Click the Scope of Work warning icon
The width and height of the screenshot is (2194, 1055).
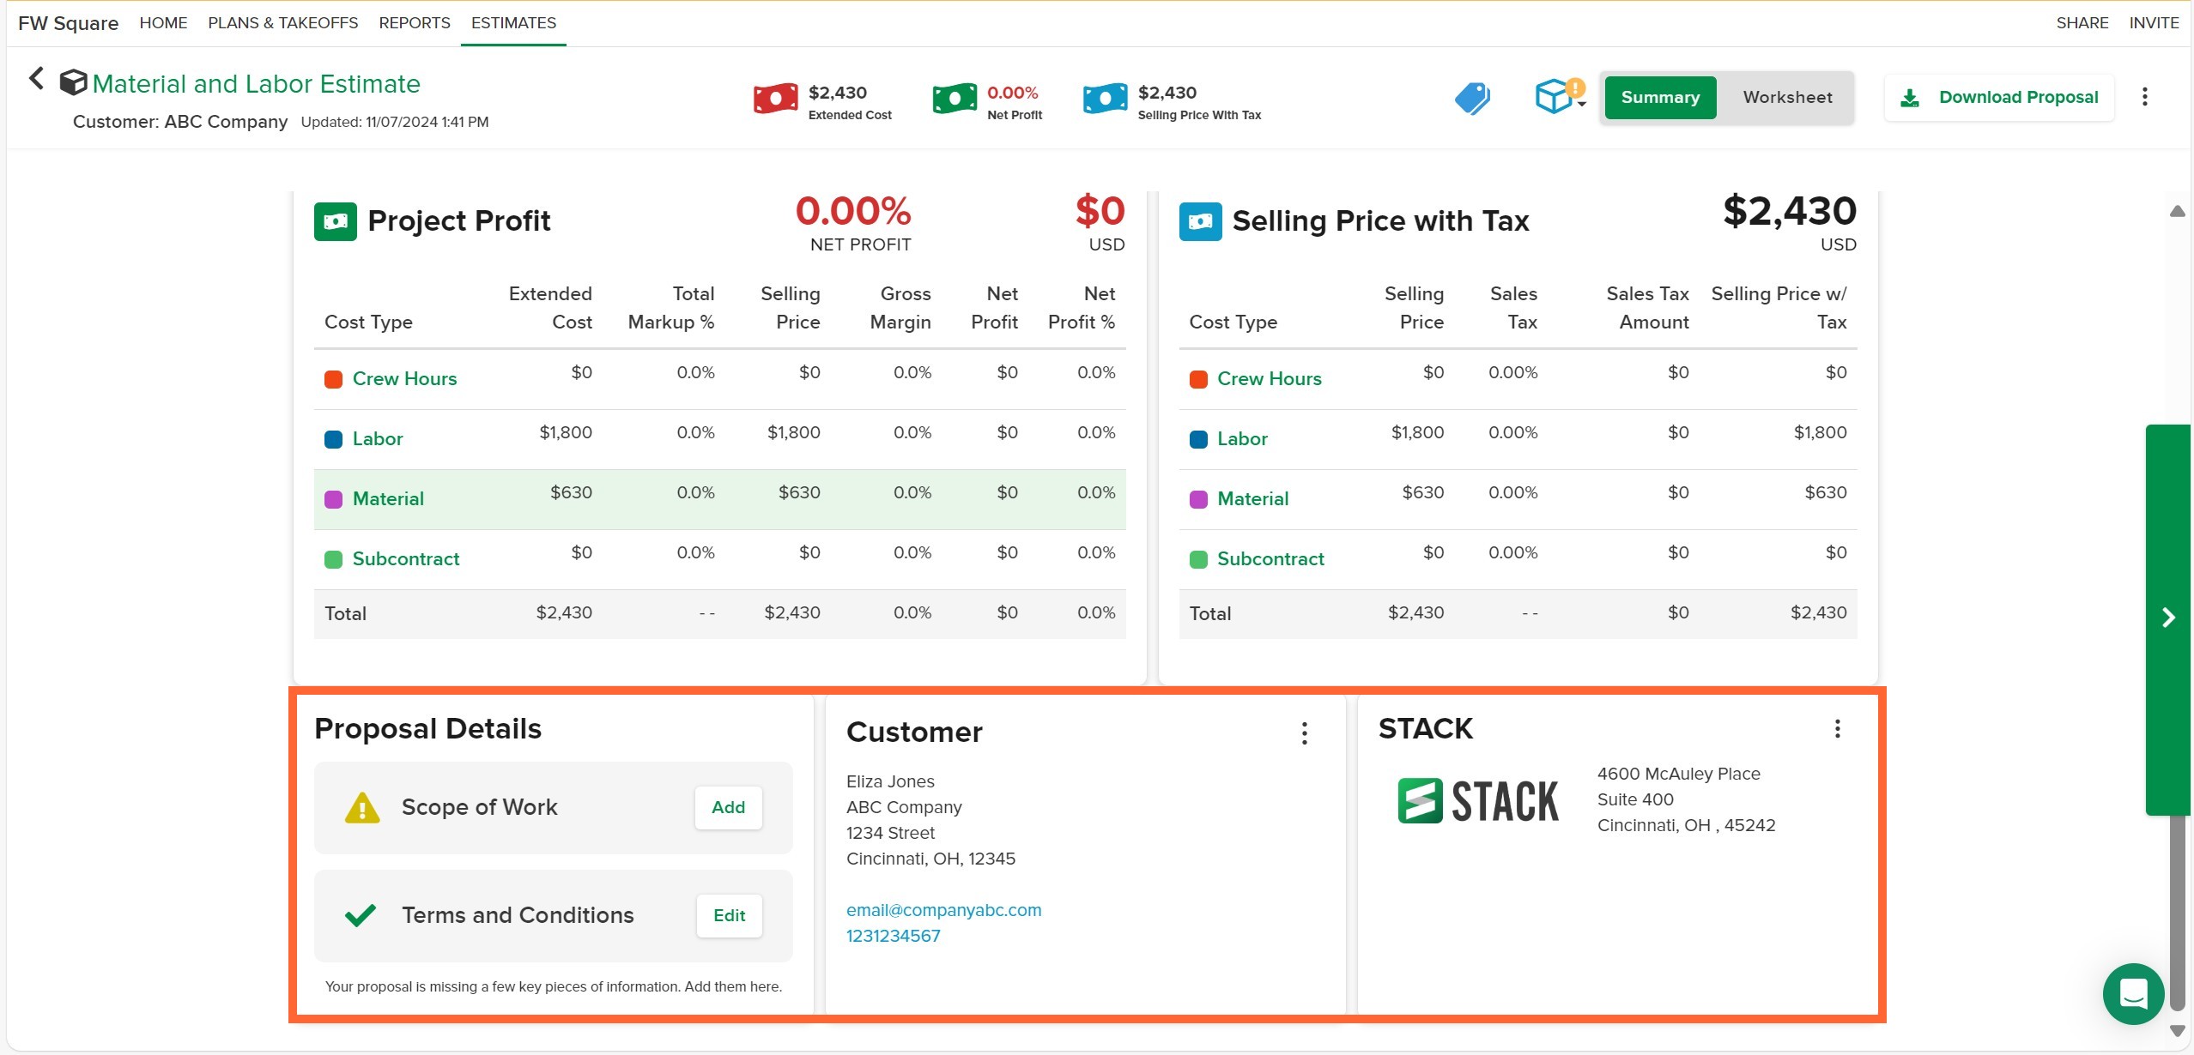pos(362,808)
